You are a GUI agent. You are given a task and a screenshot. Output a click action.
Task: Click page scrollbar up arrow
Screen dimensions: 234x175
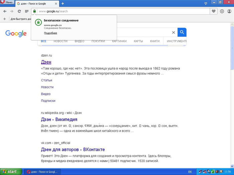(232, 24)
